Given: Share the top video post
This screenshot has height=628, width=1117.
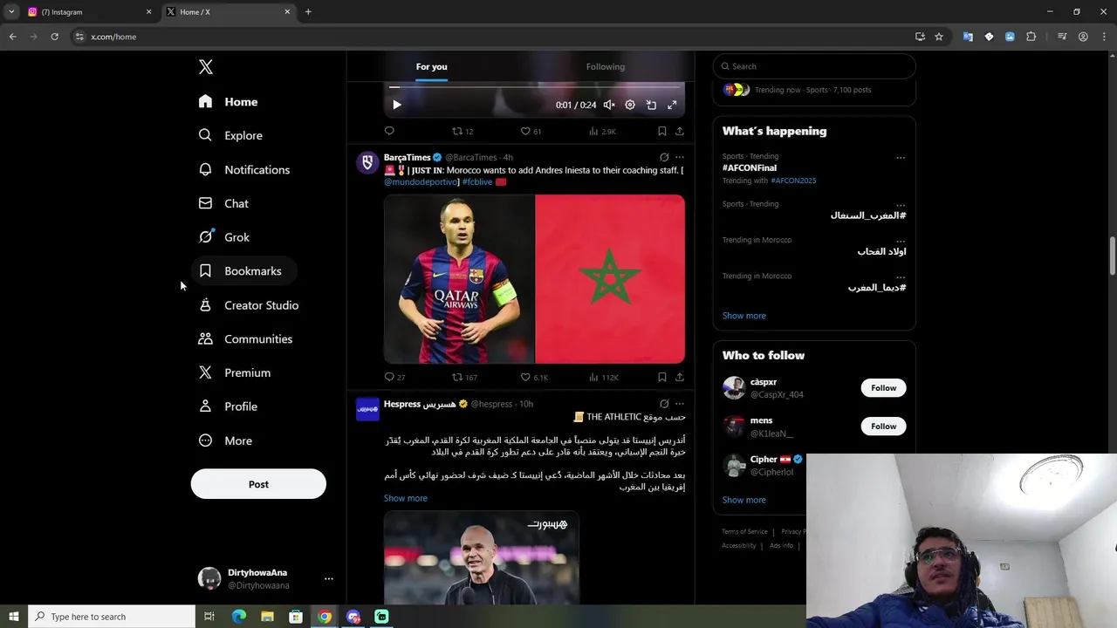Looking at the screenshot, I should point(679,131).
